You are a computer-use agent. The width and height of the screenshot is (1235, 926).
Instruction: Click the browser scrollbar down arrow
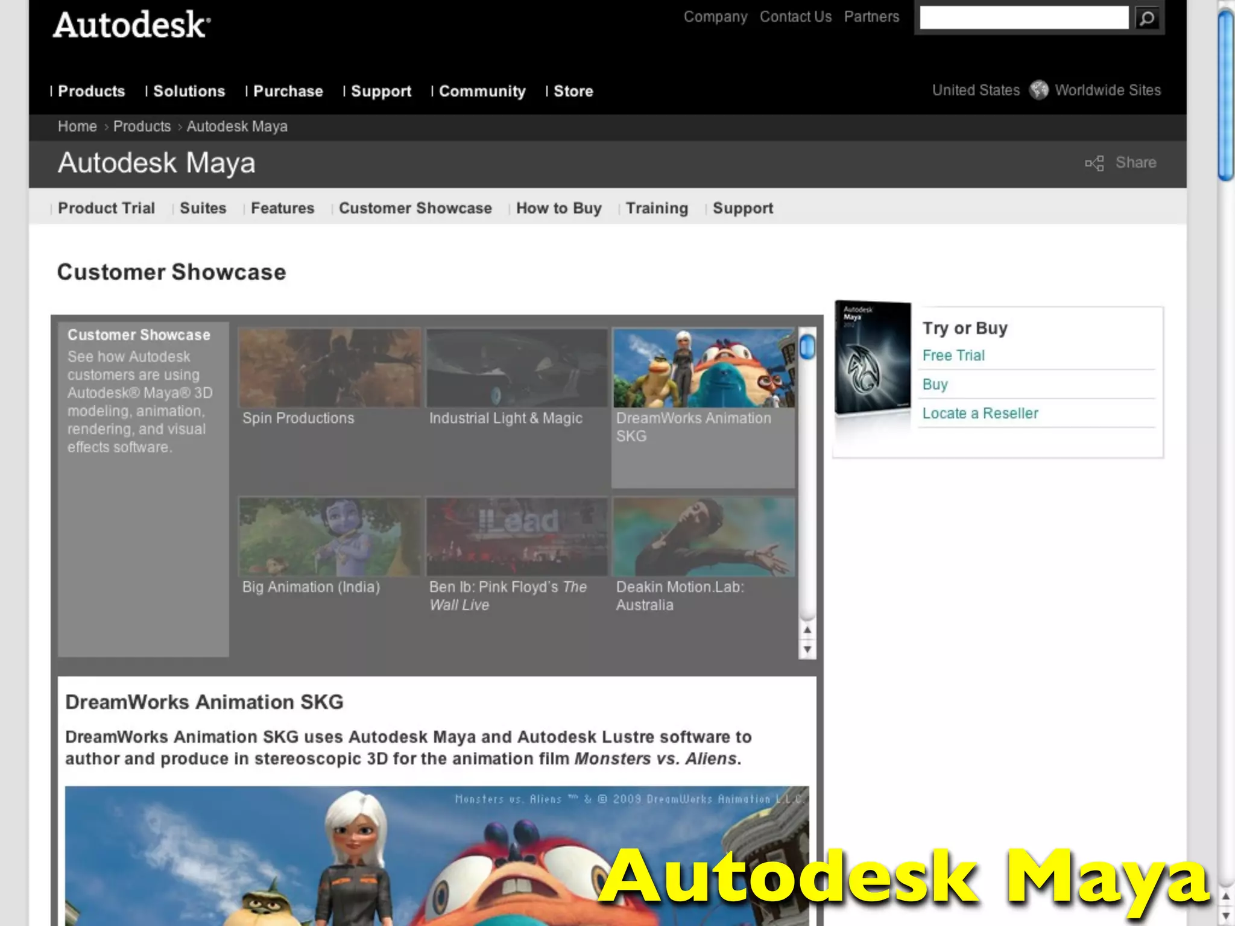[x=1226, y=916]
